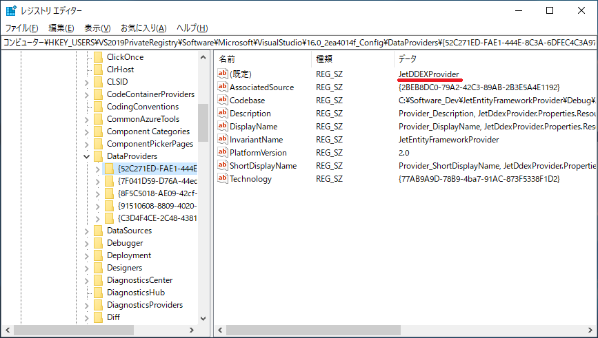
Task: Expand the CLSID tree node
Action: point(87,82)
